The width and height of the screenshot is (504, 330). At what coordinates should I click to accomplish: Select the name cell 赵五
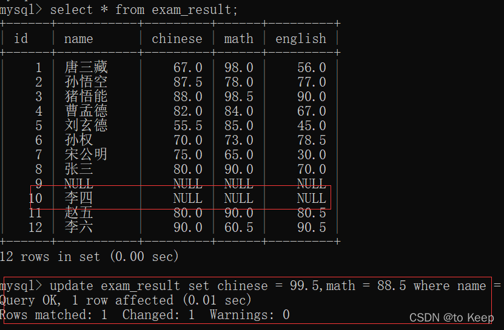pyautogui.click(x=79, y=213)
